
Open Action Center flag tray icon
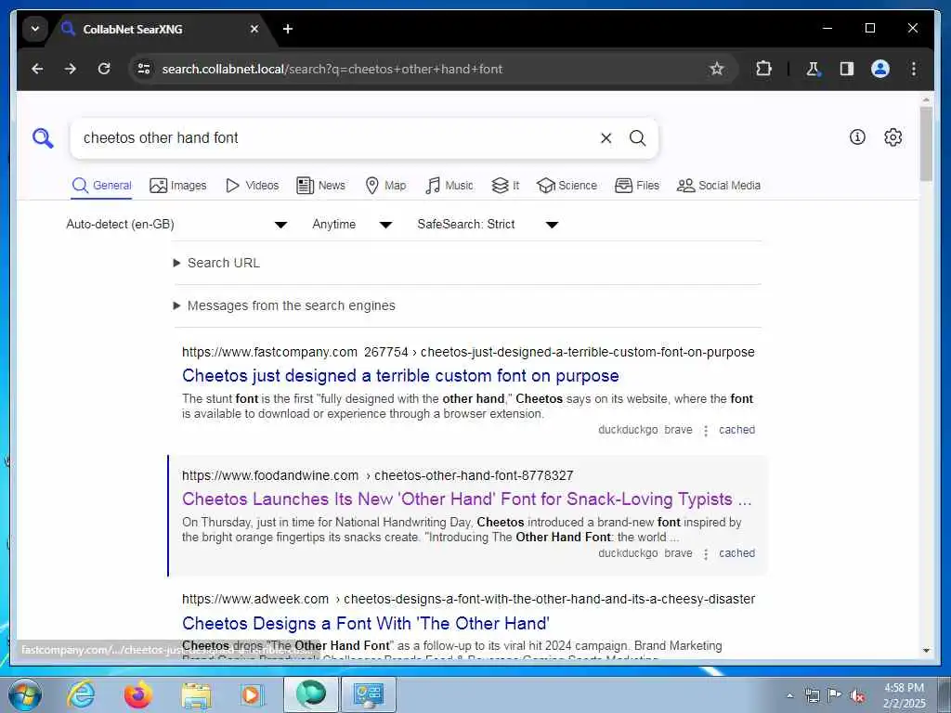point(835,695)
